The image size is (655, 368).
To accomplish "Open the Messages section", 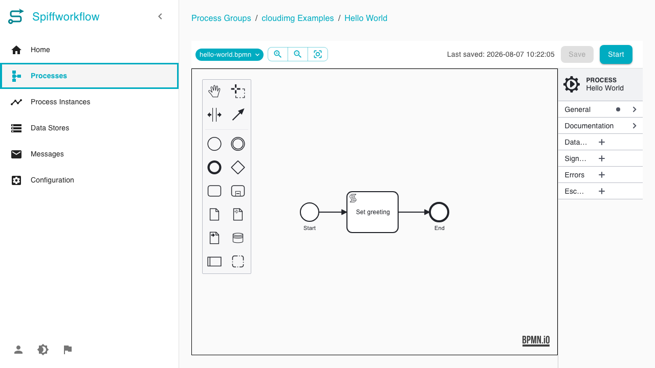I will [x=90, y=154].
